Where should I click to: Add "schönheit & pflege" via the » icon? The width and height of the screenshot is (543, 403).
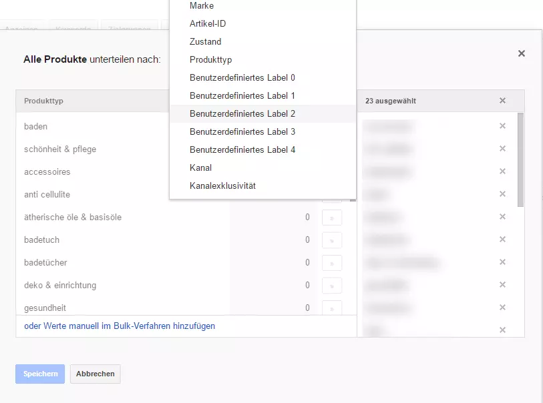coord(332,149)
